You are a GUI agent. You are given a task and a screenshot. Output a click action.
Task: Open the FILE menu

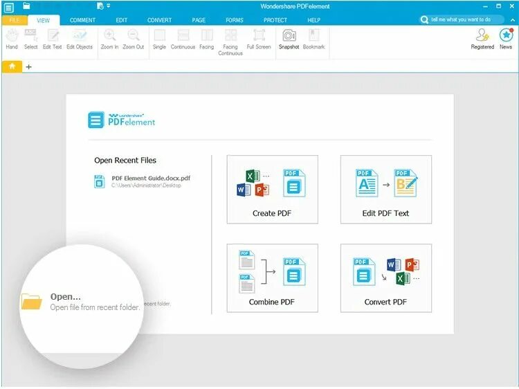[x=15, y=20]
